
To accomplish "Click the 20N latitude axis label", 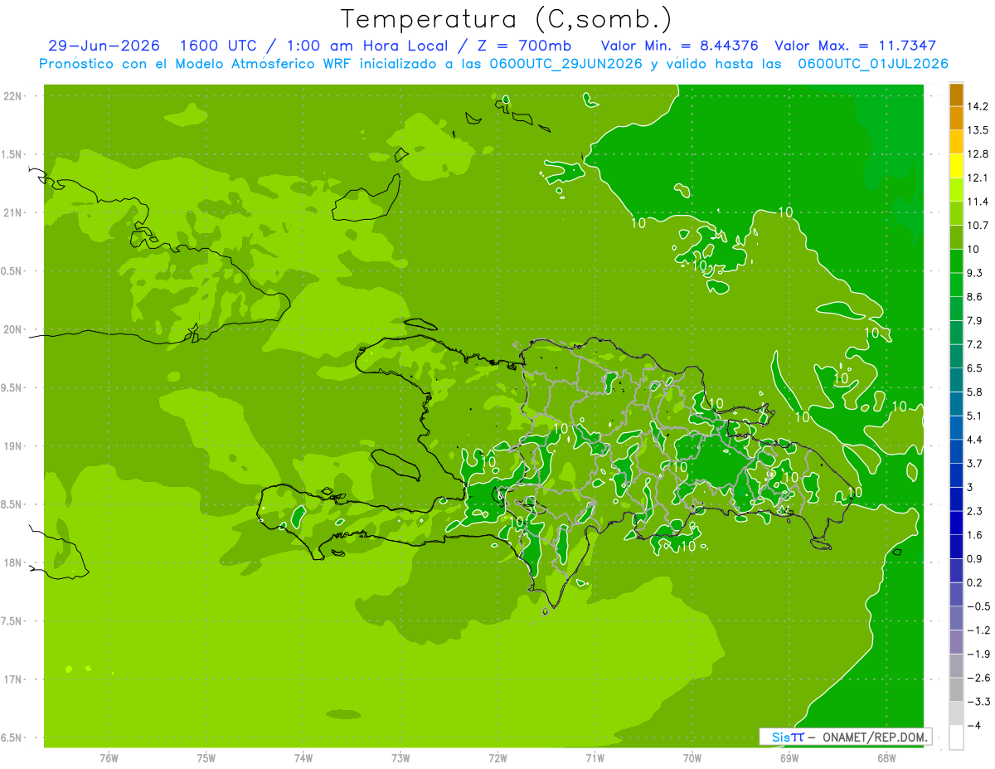I will click(x=13, y=329).
